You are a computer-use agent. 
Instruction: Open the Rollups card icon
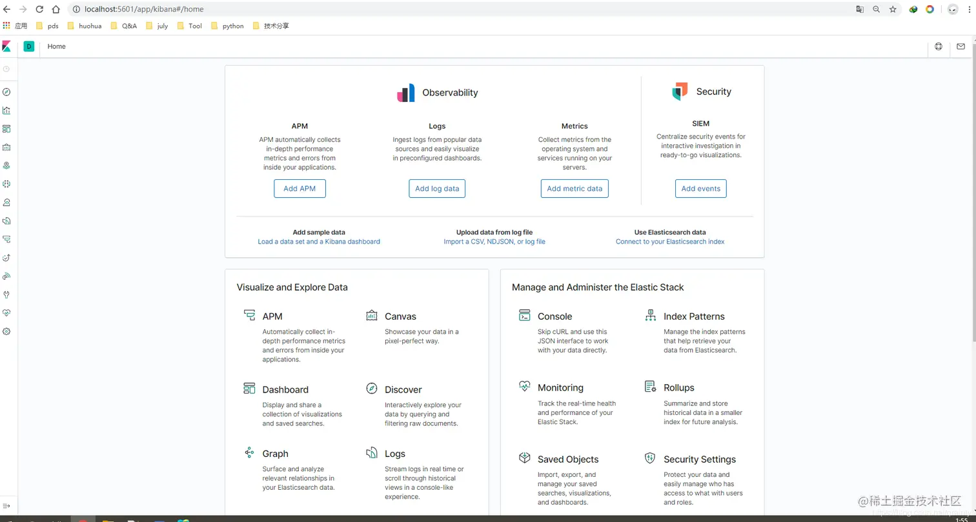tap(651, 387)
